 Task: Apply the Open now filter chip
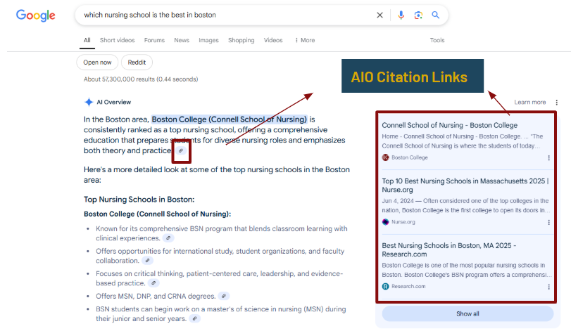(x=97, y=63)
